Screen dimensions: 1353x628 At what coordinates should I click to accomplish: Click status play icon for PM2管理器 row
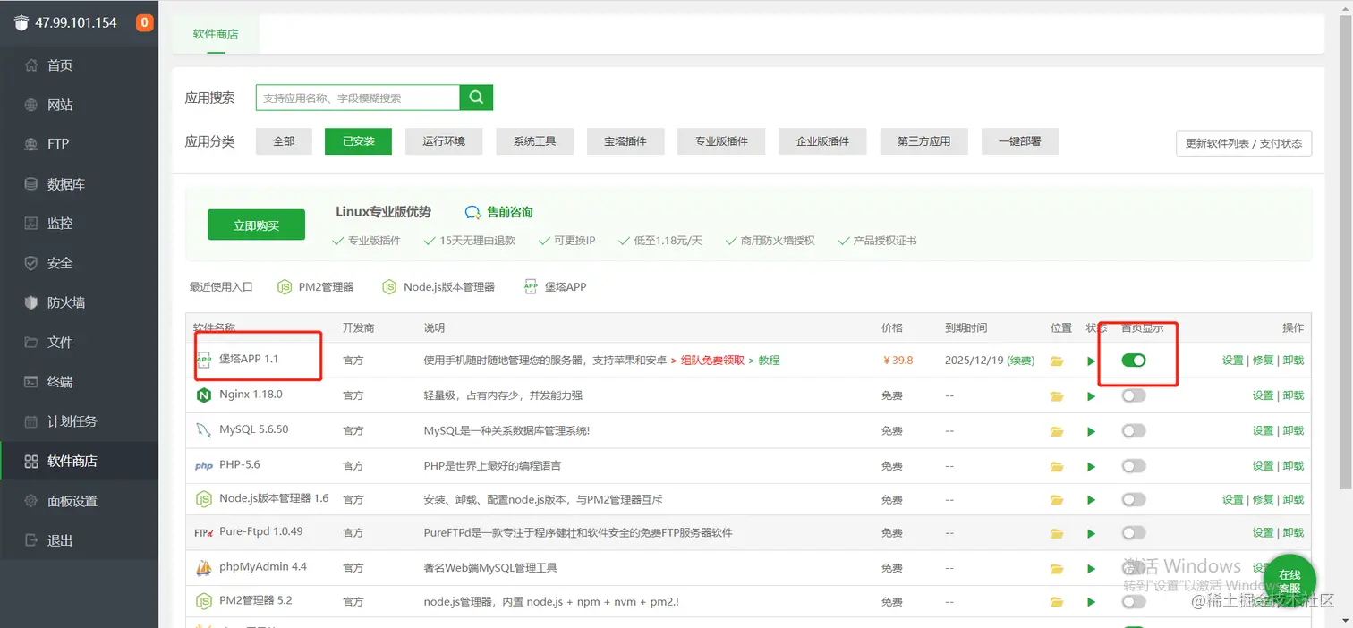(1091, 601)
